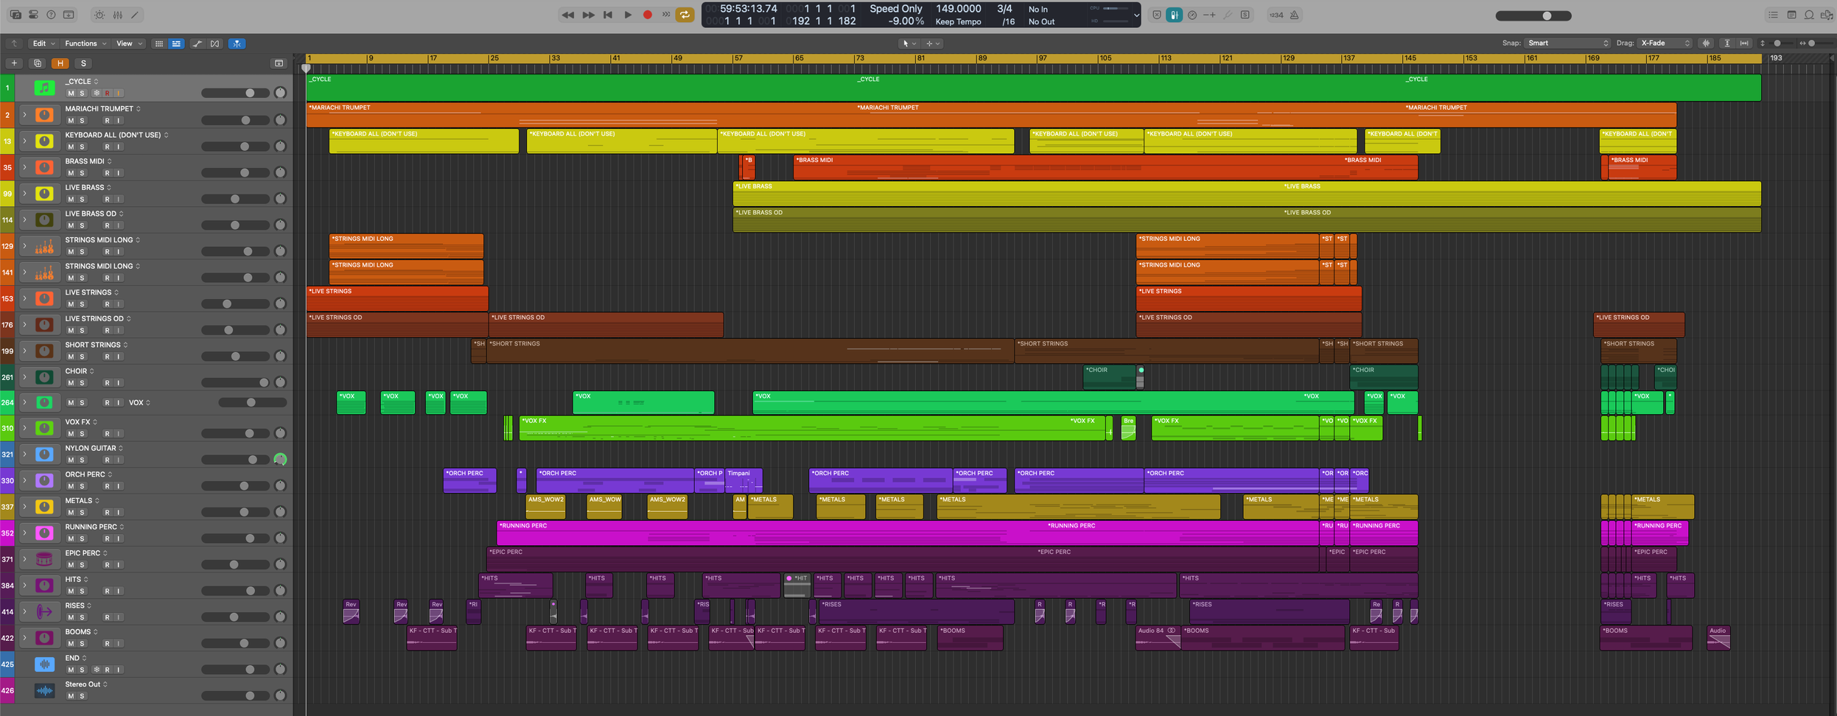Viewport: 1837px width, 716px height.
Task: Toggle Flex editing view
Action: [215, 43]
